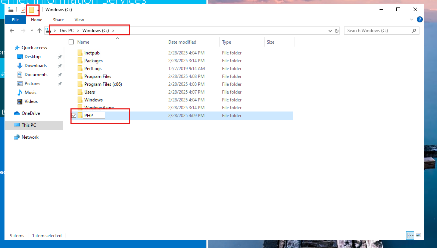Image resolution: width=437 pixels, height=248 pixels.
Task: Go up one level with Up arrow
Action: click(40, 31)
